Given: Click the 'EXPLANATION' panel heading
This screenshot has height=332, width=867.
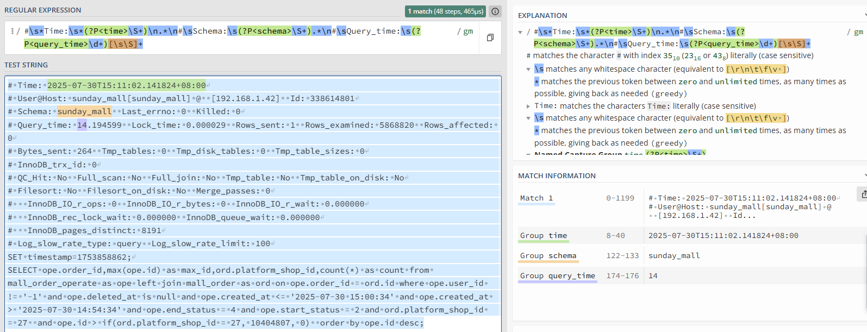Looking at the screenshot, I should coord(542,16).
